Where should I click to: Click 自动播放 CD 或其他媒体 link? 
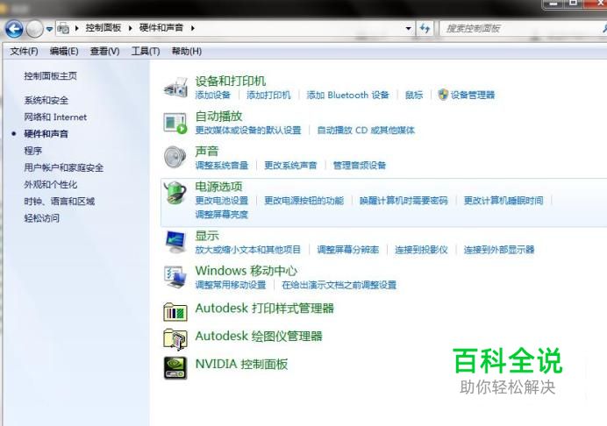point(366,130)
